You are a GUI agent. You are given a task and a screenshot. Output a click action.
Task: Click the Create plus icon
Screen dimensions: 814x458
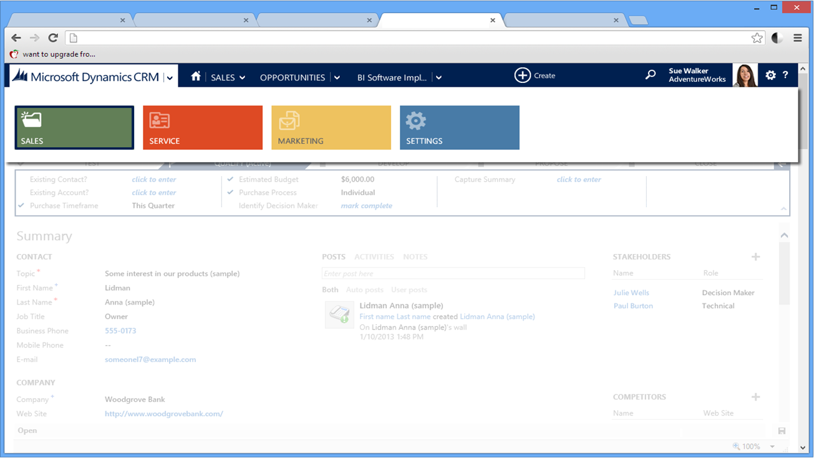522,76
